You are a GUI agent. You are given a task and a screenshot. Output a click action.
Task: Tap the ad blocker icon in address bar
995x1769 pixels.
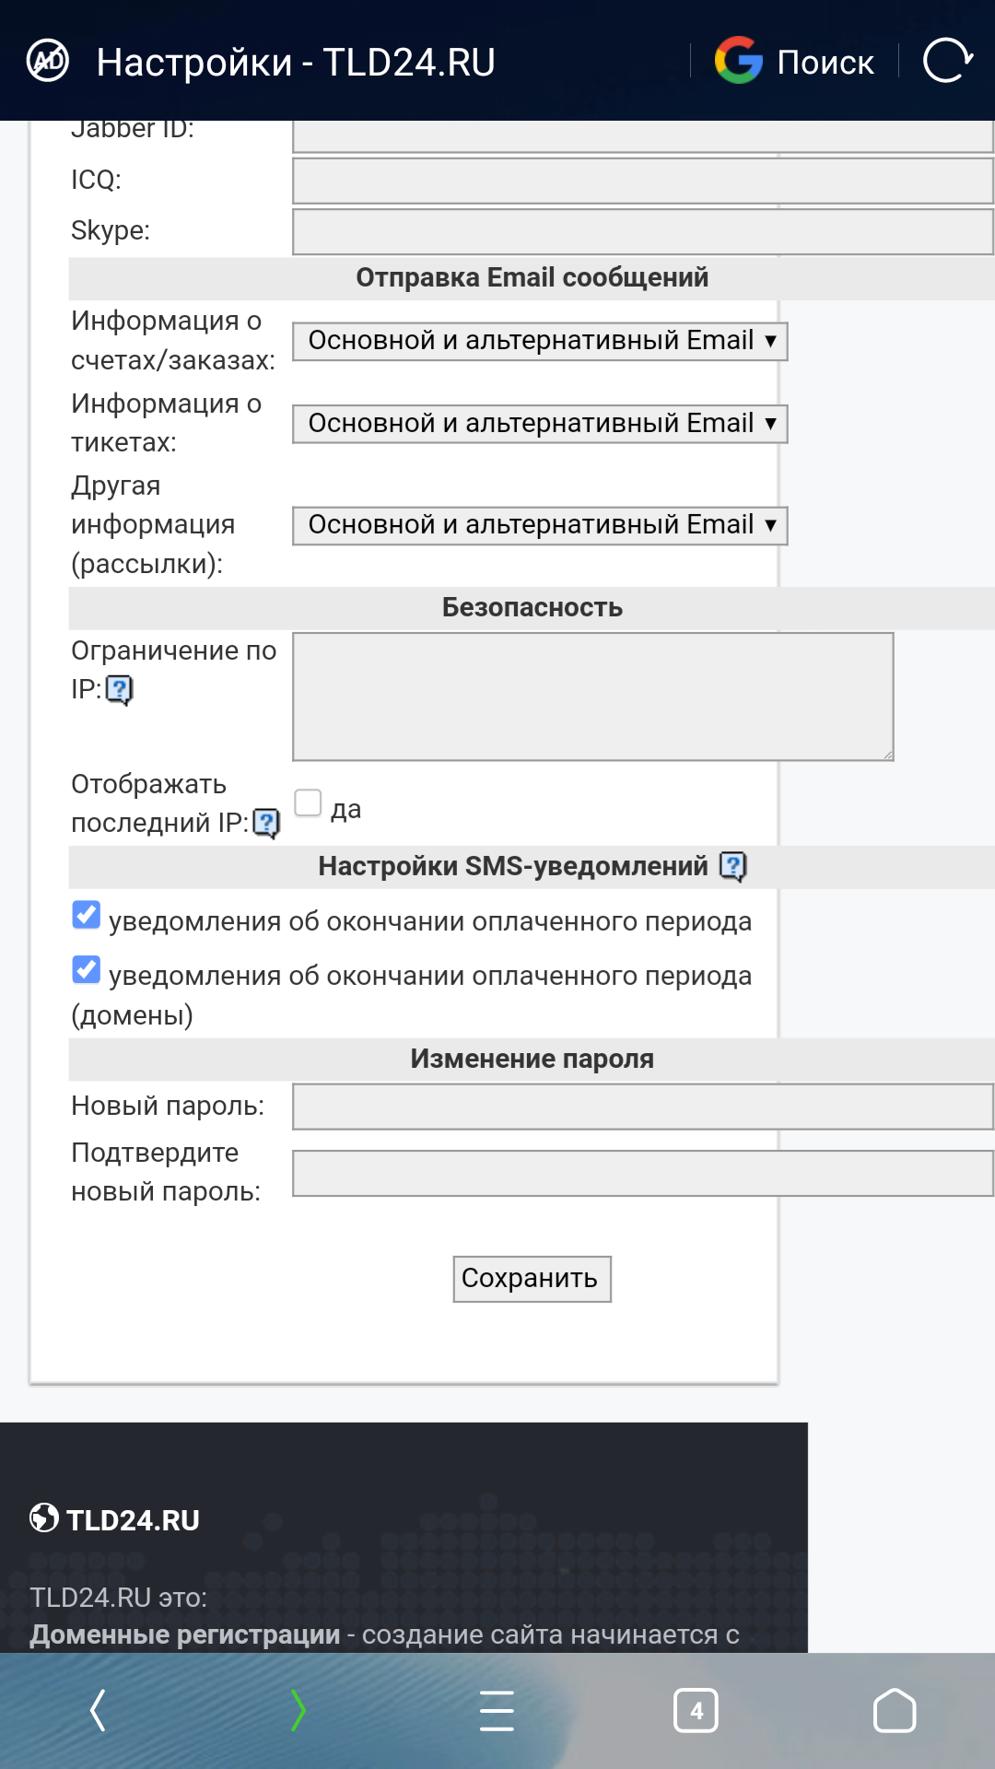[48, 61]
